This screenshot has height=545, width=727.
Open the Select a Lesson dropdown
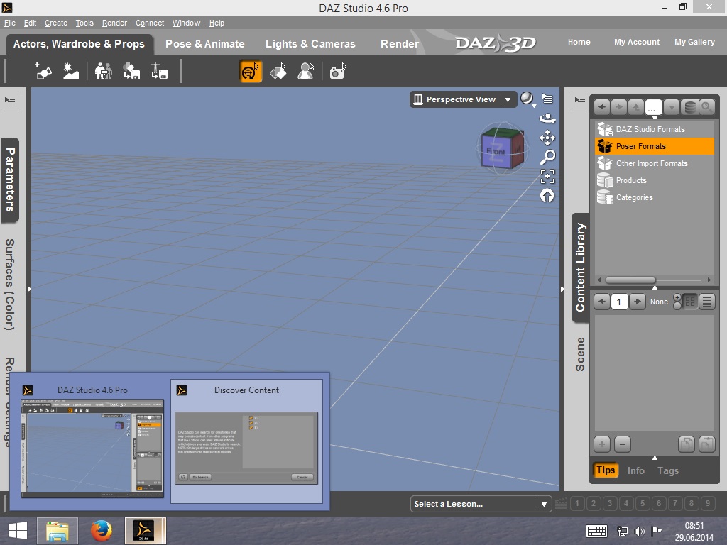click(481, 504)
